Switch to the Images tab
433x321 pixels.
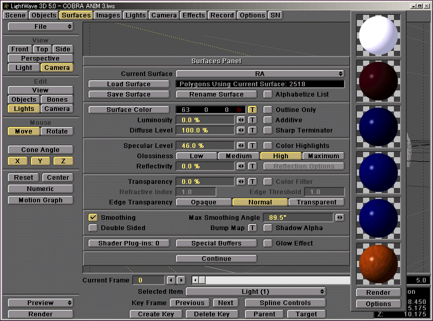pos(108,15)
